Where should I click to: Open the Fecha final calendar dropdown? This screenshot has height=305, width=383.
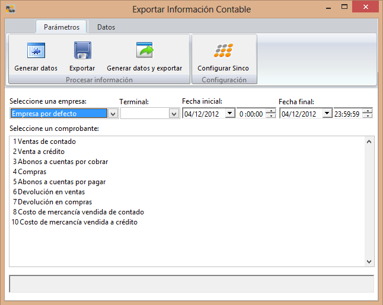327,114
